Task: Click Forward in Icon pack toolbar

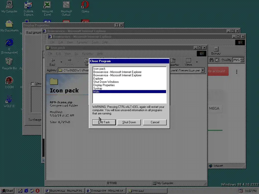Action: tap(70, 62)
